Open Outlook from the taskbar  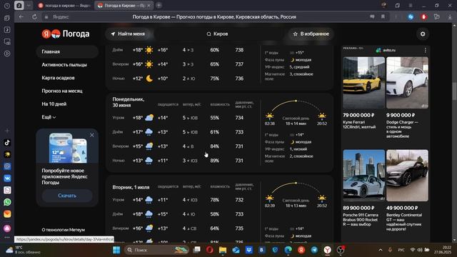(x=236, y=250)
